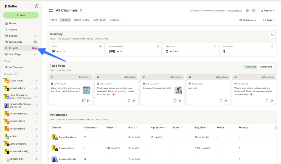This screenshot has width=281, height=164.
Task: Sort Performance table by Views column
Action: (x=111, y=128)
